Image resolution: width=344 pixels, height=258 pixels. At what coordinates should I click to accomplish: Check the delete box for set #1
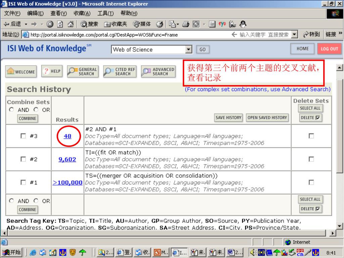311,182
